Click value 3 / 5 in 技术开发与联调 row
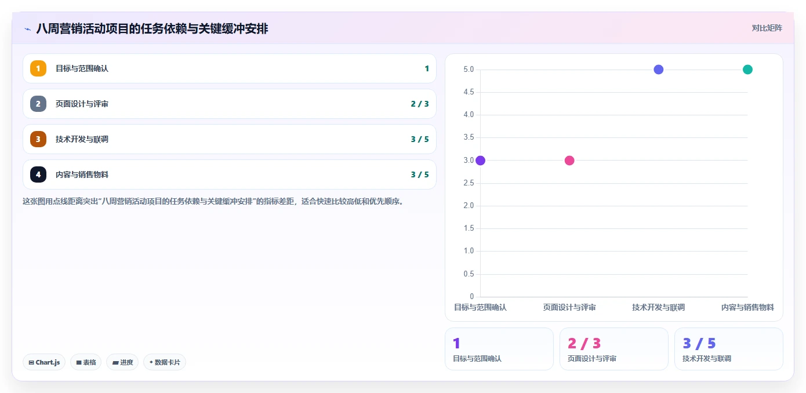This screenshot has width=806, height=393. tap(420, 139)
